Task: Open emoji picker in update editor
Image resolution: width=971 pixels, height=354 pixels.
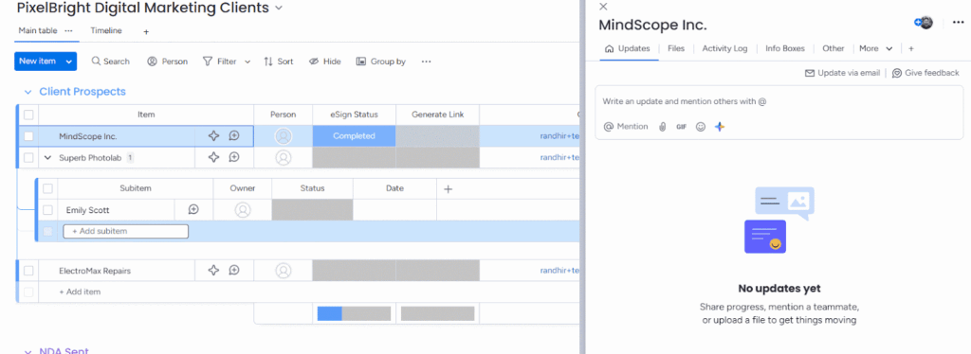Action: pyautogui.click(x=701, y=126)
